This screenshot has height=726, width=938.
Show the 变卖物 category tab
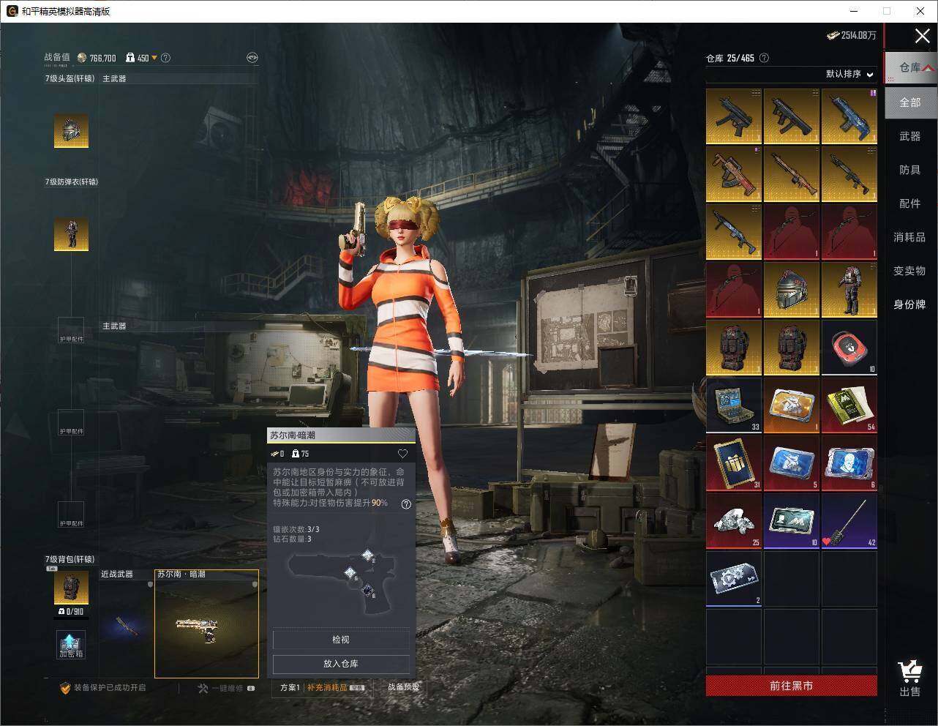pyautogui.click(x=910, y=271)
